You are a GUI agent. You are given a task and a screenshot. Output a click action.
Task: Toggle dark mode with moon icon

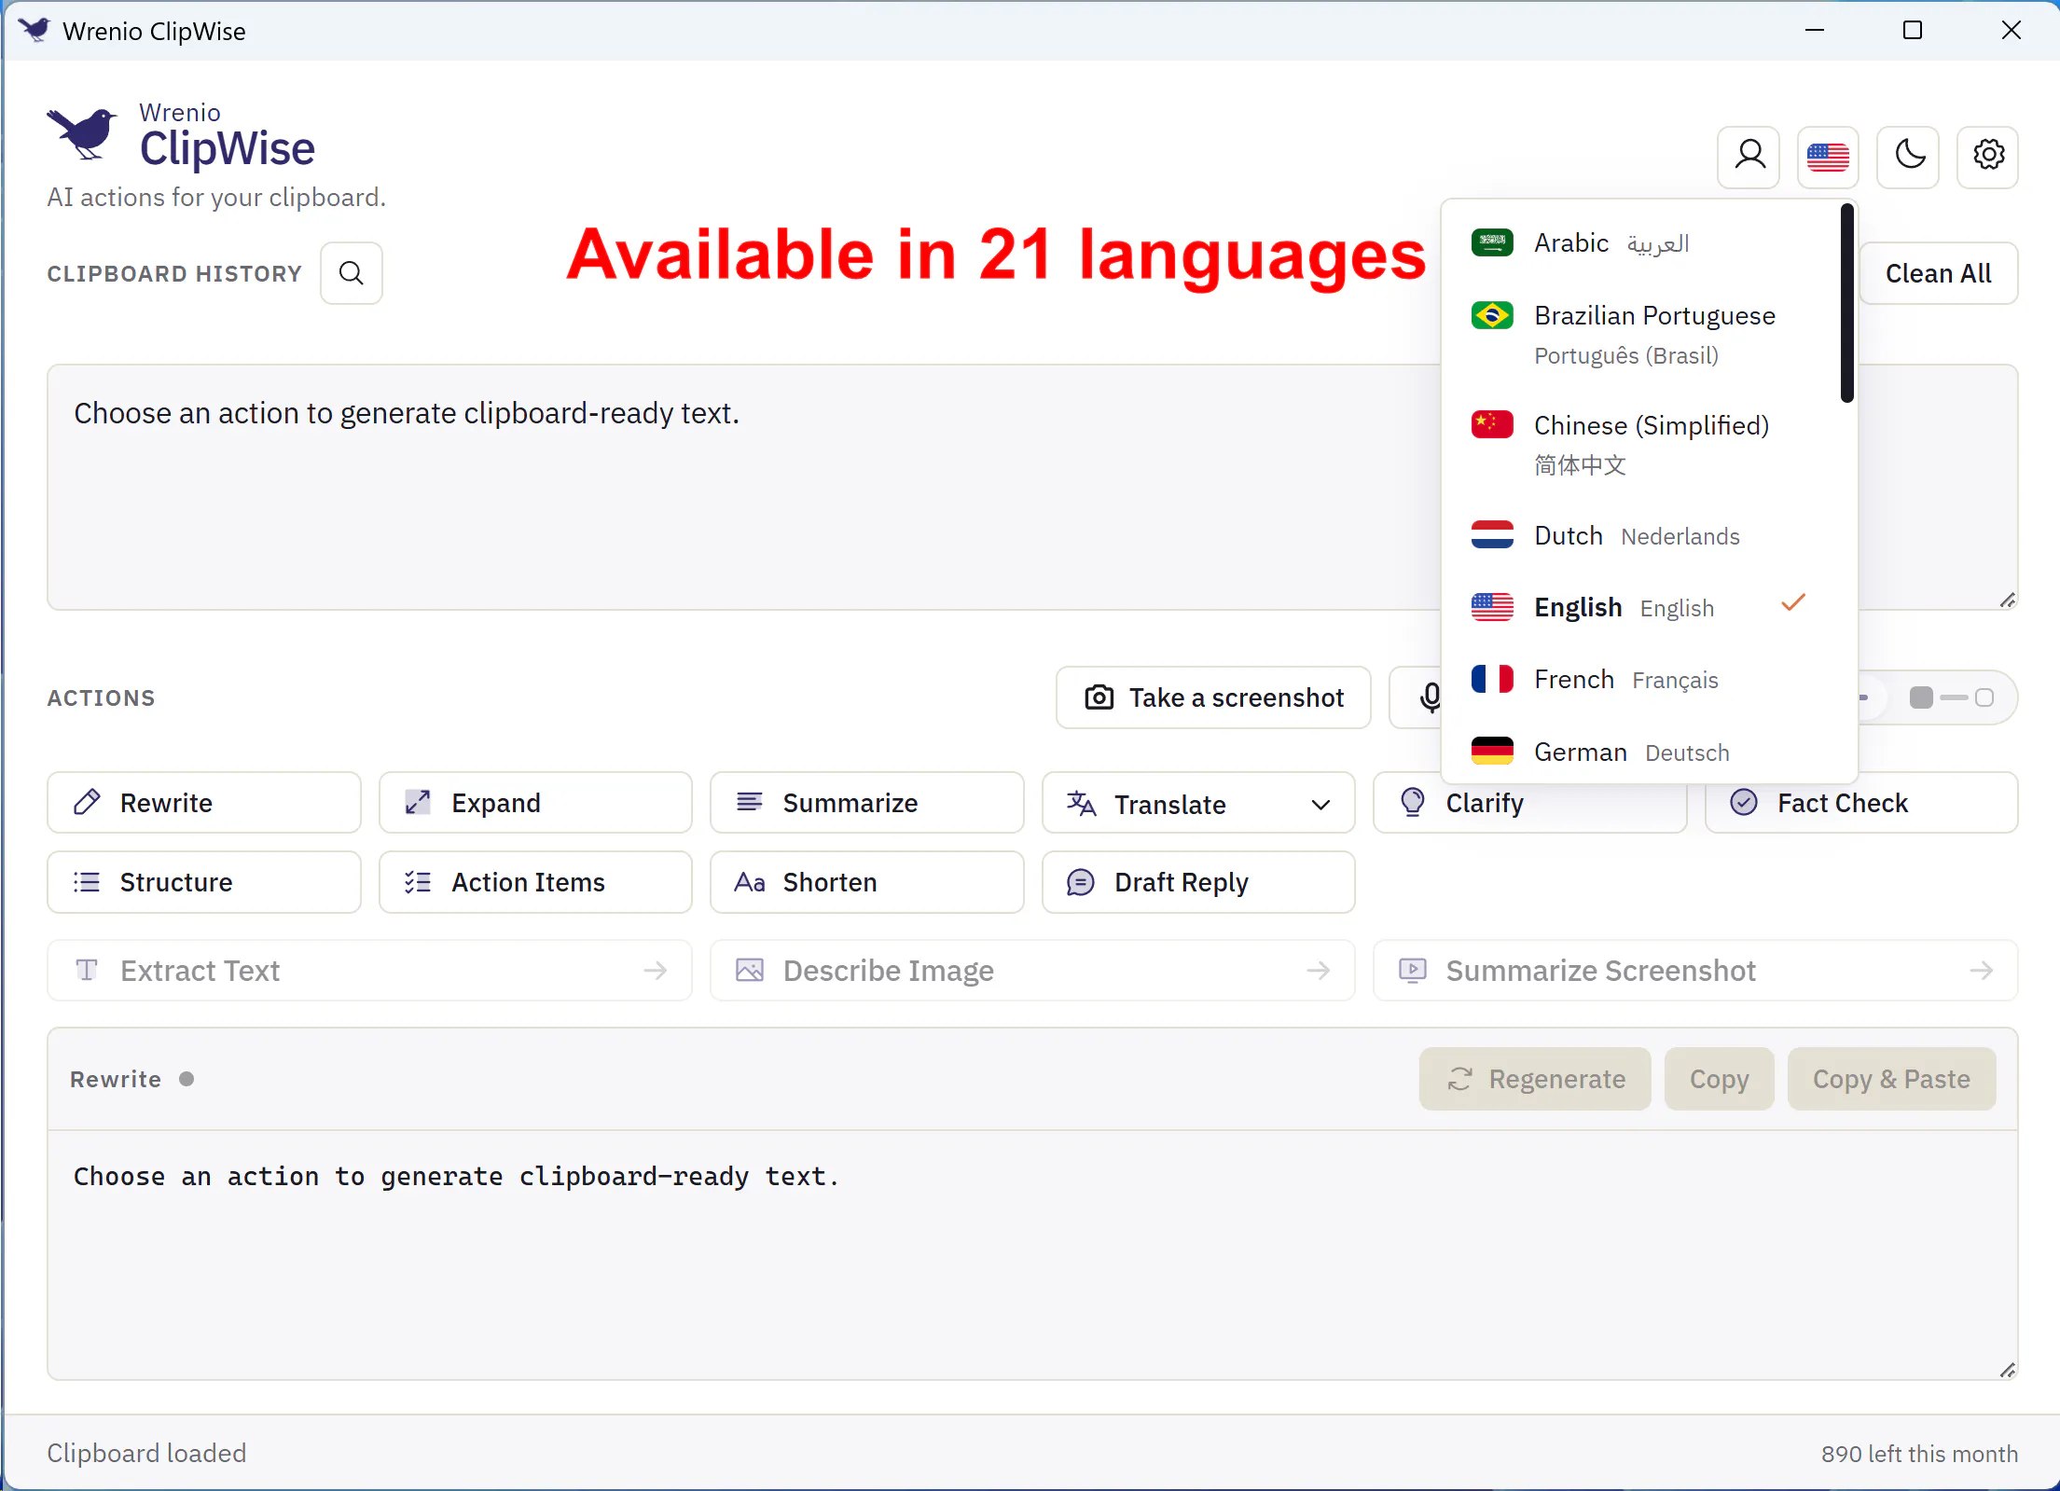pyautogui.click(x=1908, y=156)
